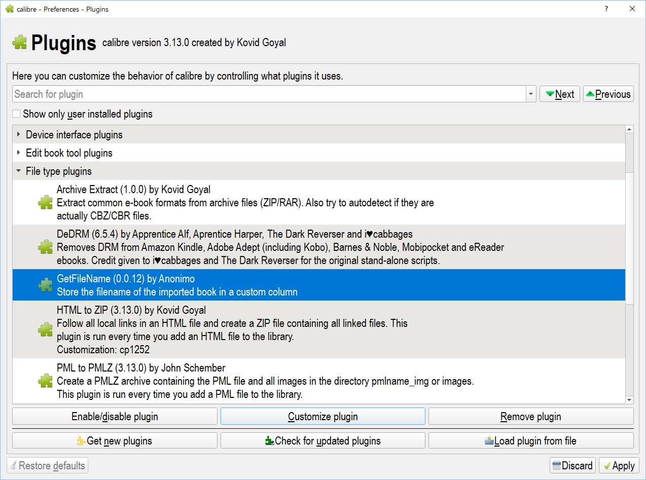Open the search plugin history dropdown
The height and width of the screenshot is (480, 646).
click(x=531, y=94)
